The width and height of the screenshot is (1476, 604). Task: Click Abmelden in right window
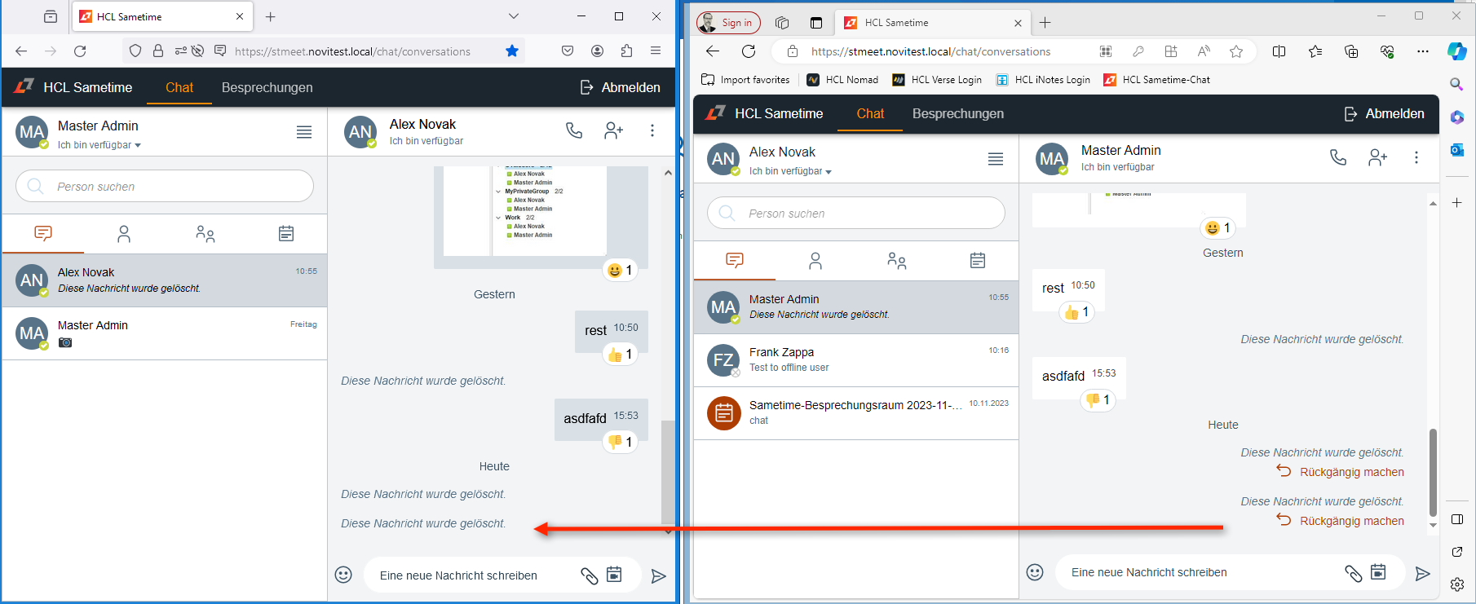pyautogui.click(x=1384, y=113)
